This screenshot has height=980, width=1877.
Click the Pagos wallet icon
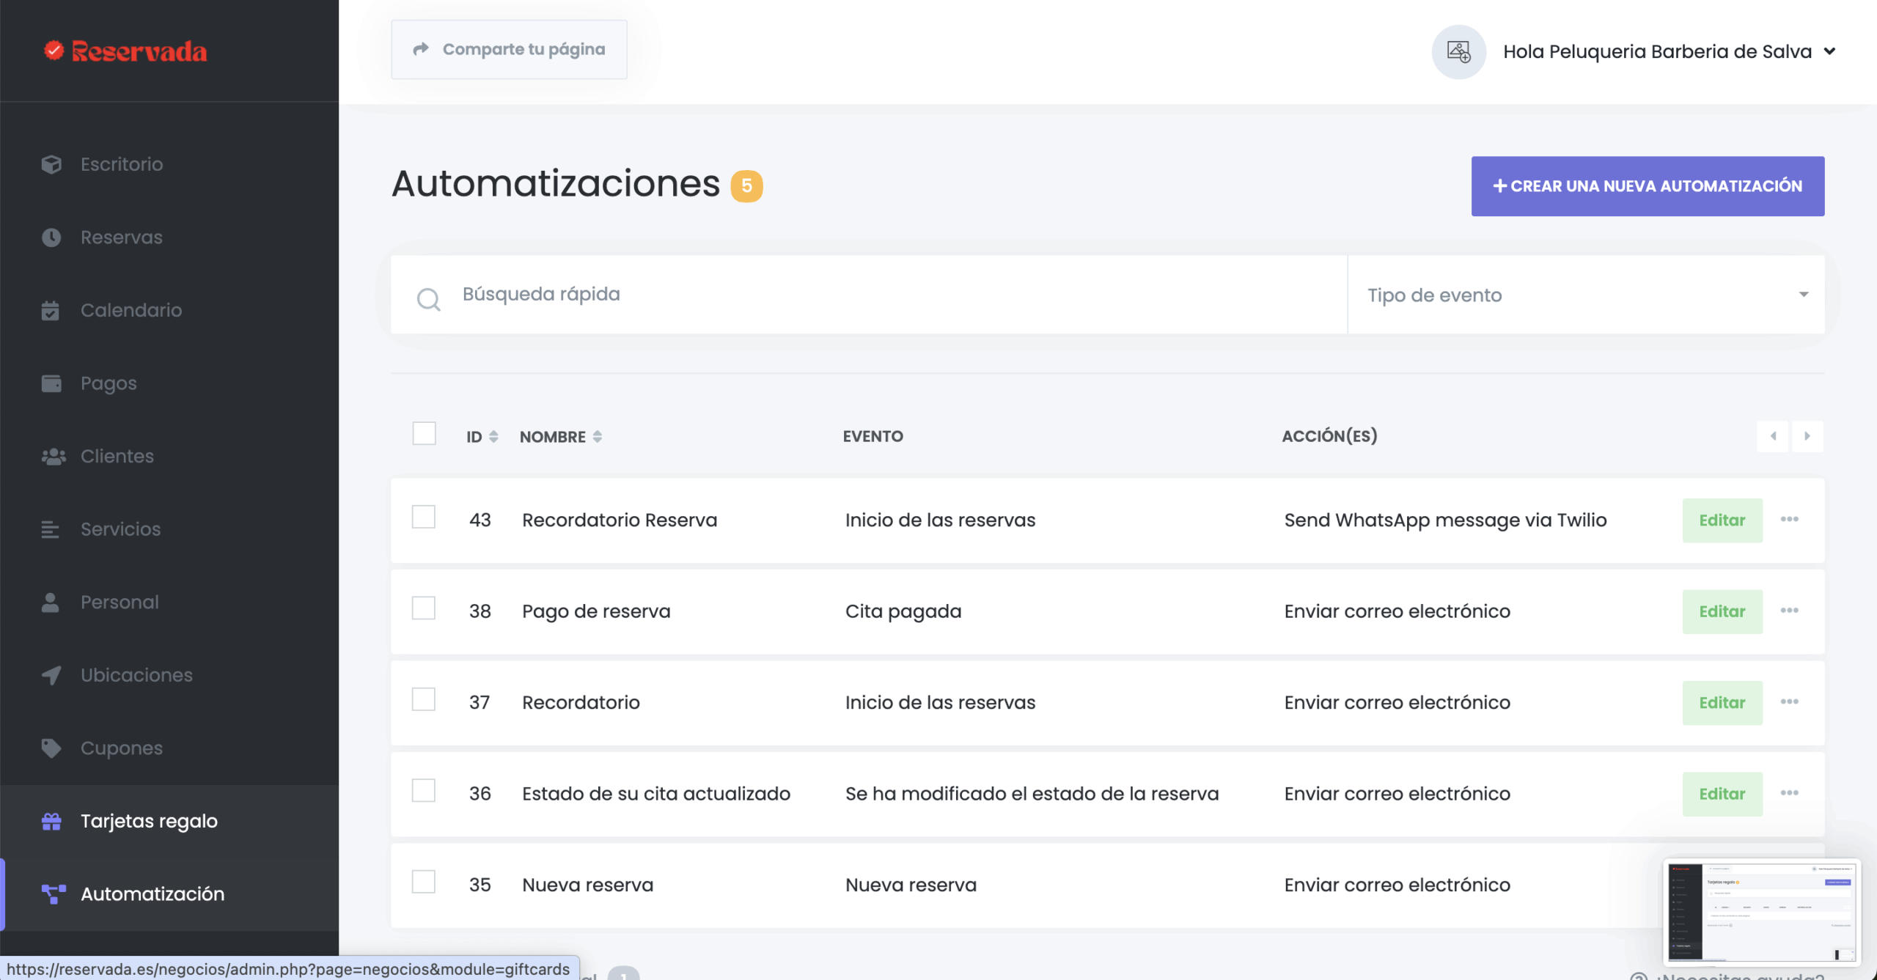(x=51, y=383)
